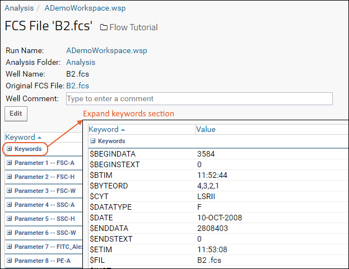Click the Well Name value B2.fcs
The image size is (349, 269).
pyautogui.click(x=78, y=74)
